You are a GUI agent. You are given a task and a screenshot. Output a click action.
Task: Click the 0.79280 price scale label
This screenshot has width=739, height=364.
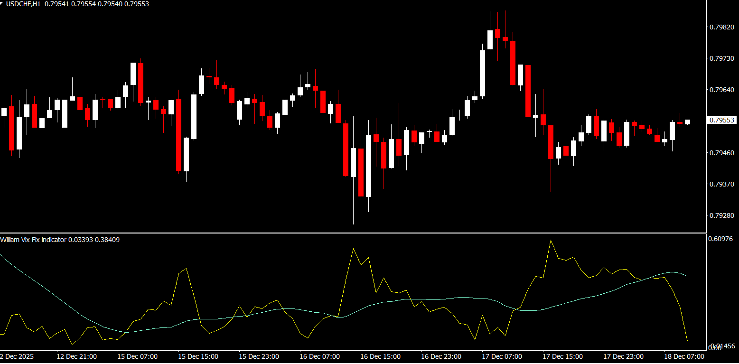pyautogui.click(x=721, y=215)
